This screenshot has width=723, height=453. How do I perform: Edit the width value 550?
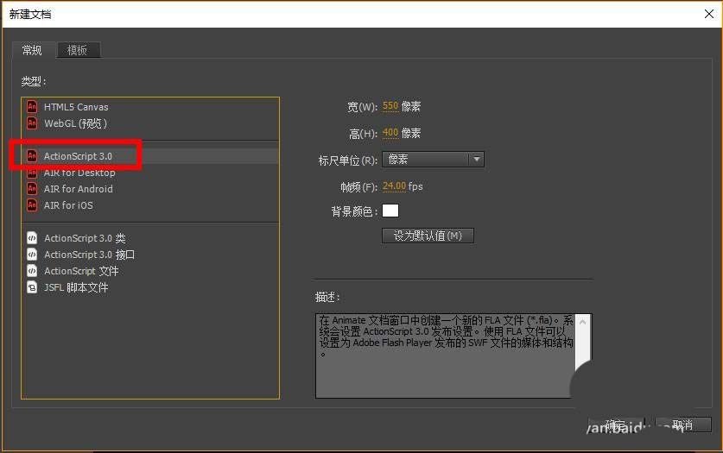pos(390,106)
